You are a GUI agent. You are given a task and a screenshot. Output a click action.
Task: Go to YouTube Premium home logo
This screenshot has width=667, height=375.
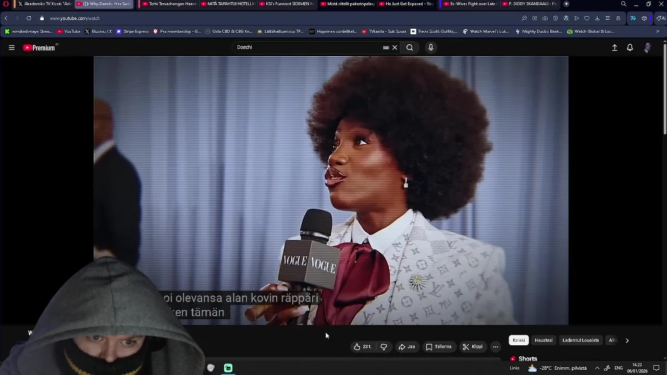40,47
